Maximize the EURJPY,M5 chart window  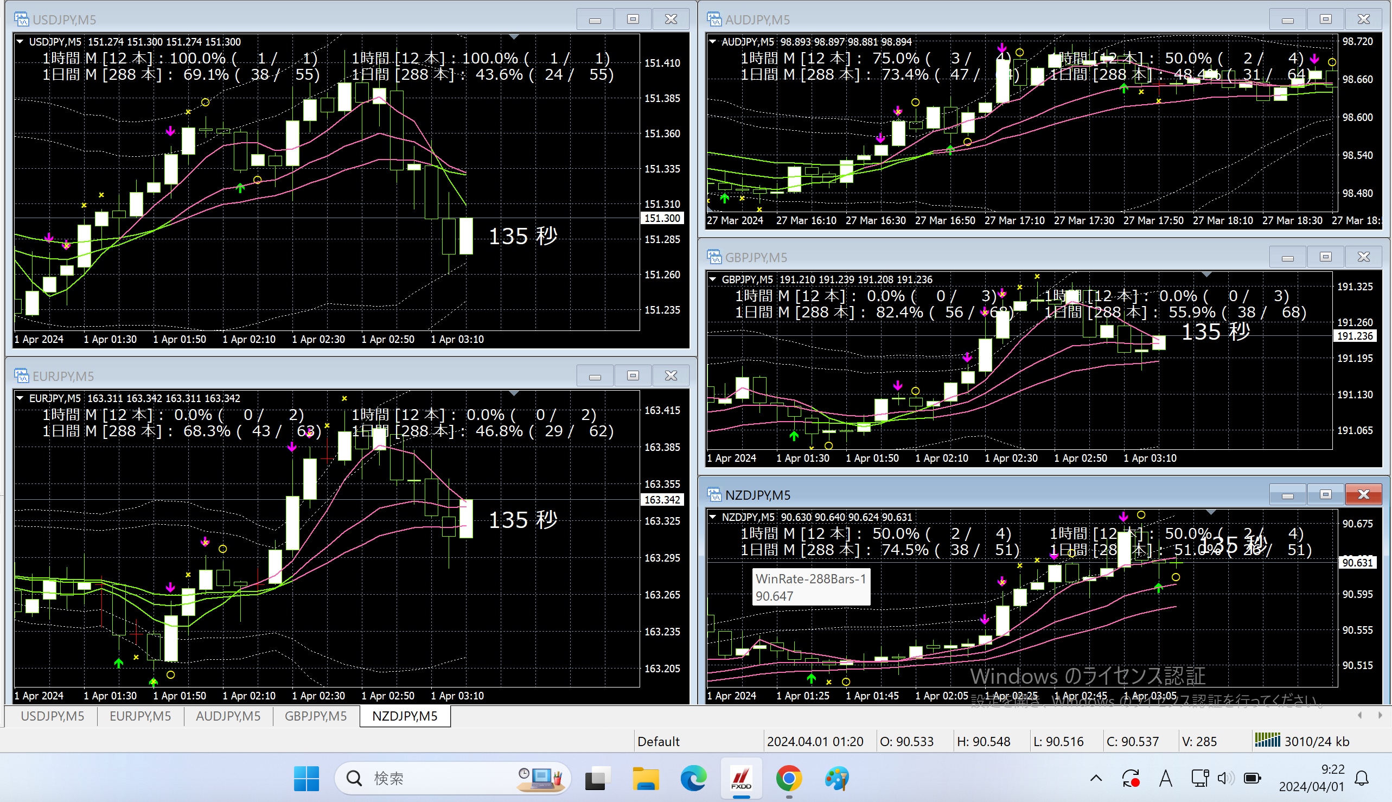(633, 375)
